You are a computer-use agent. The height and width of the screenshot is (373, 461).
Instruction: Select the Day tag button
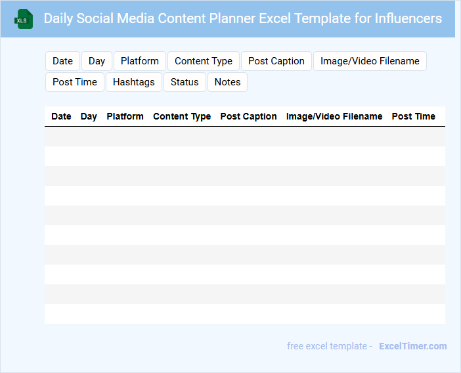pos(97,61)
